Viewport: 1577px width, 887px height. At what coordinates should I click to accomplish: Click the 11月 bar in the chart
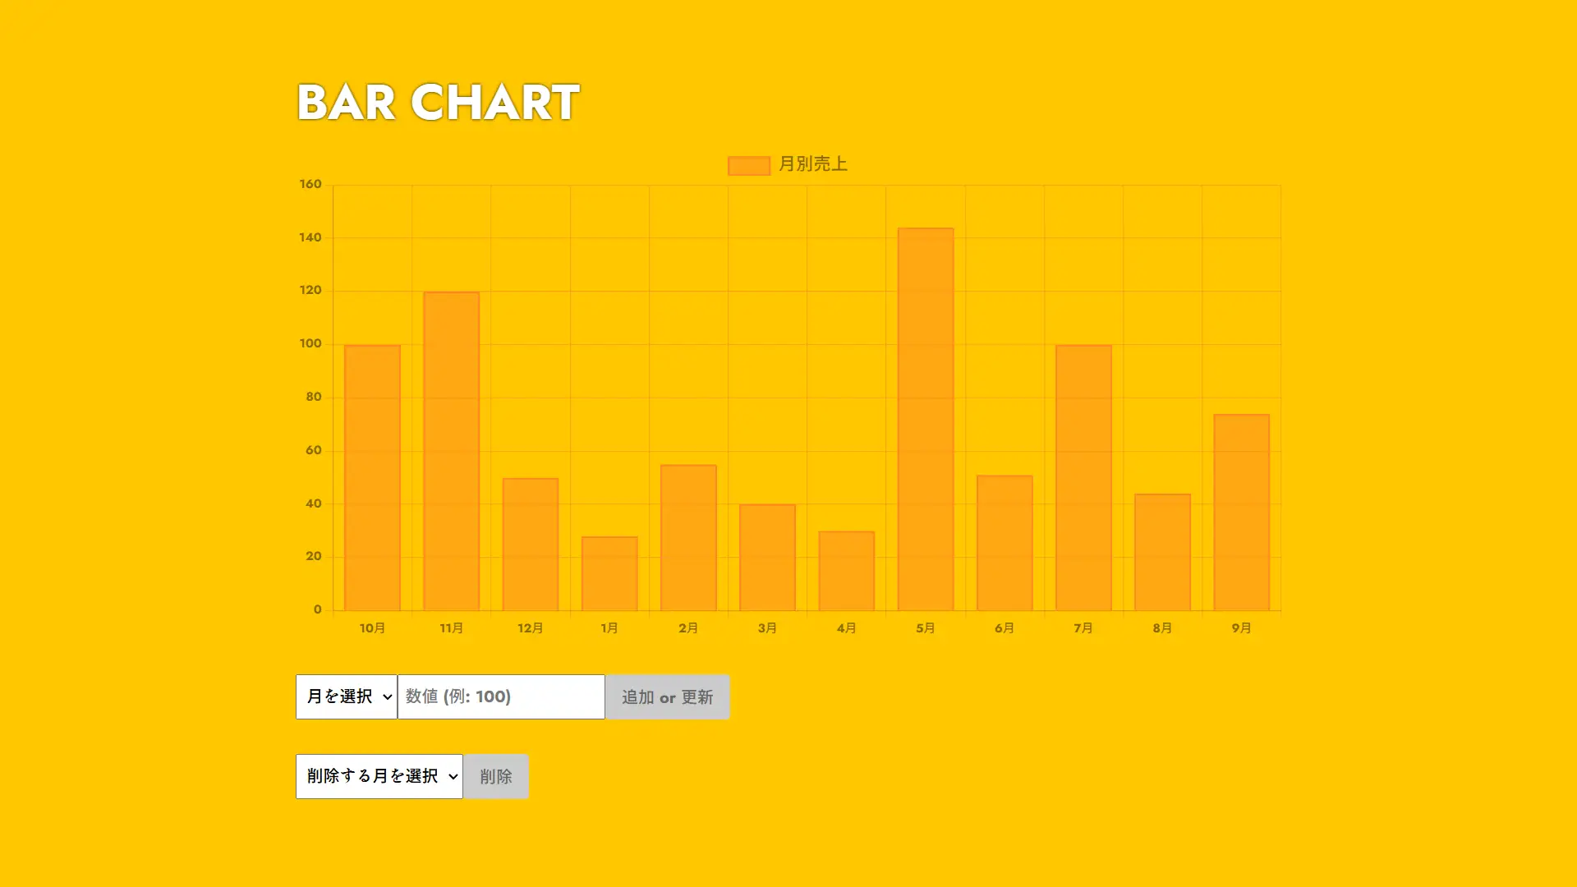point(451,451)
